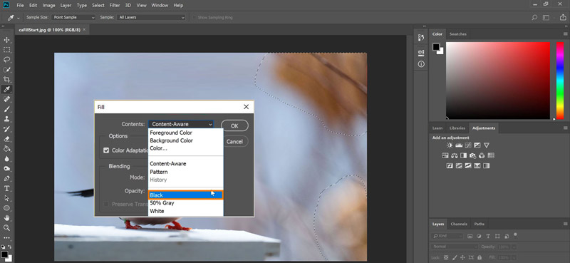This screenshot has height=263, width=570.
Task: Click Cancel in the Fill dialog
Action: pyautogui.click(x=234, y=142)
